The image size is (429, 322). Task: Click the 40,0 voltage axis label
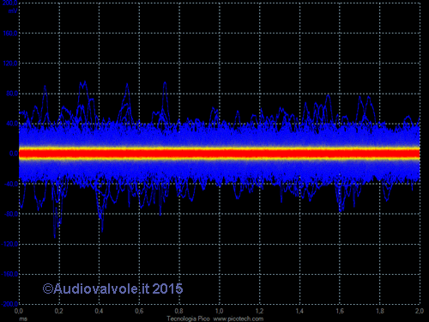click(x=12, y=124)
